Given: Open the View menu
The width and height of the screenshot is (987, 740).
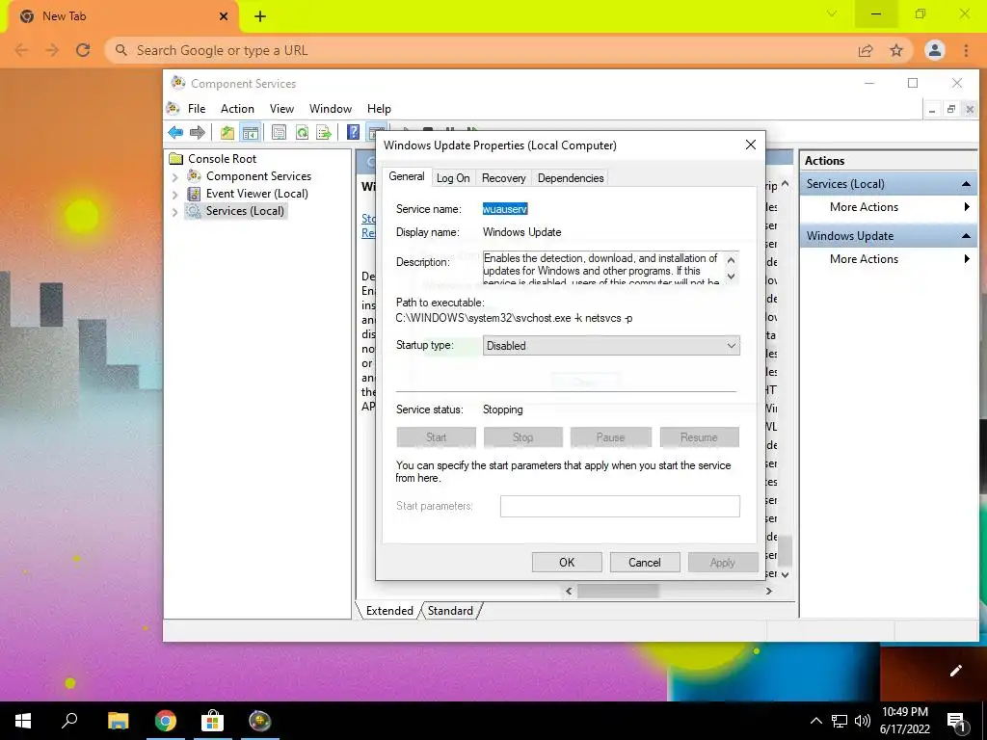Looking at the screenshot, I should coord(281,109).
